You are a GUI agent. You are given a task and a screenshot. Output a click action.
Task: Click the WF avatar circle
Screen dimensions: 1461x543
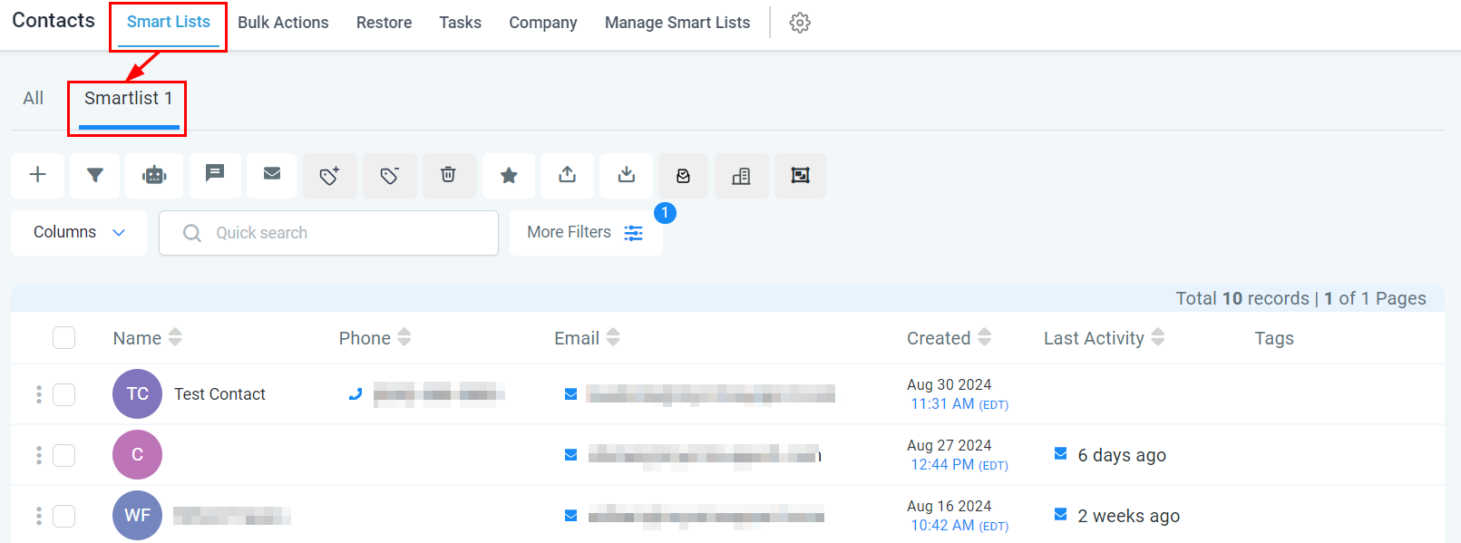click(x=137, y=516)
